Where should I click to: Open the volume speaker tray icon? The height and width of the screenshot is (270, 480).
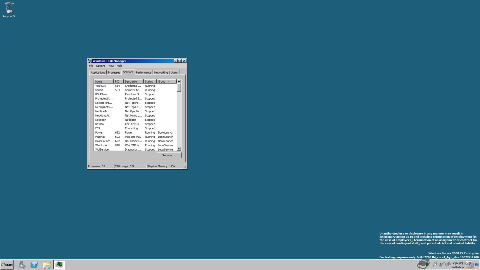(x=446, y=264)
